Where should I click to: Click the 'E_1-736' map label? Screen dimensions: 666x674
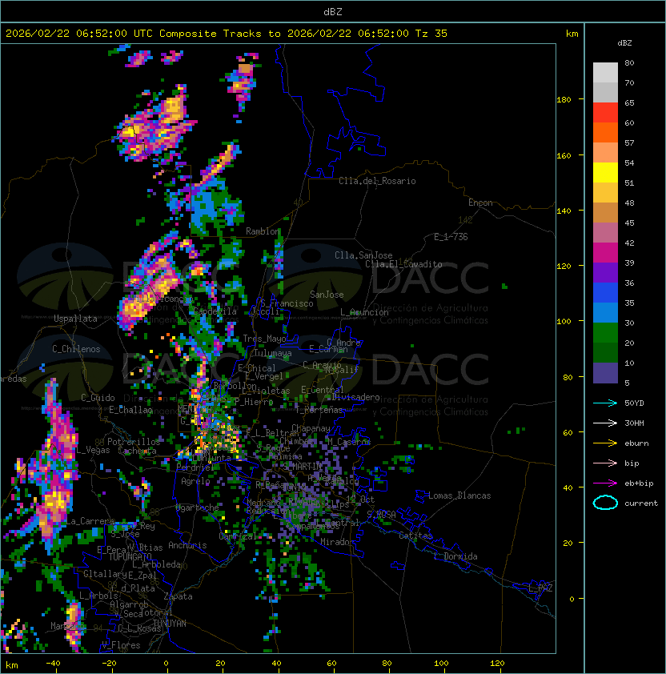coord(451,237)
